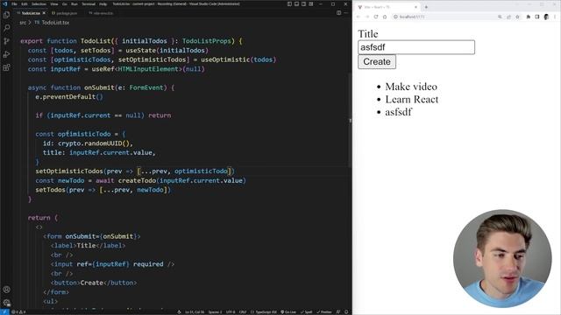Click the Split Editor Right icon
The width and height of the screenshot is (561, 315).
click(338, 13)
